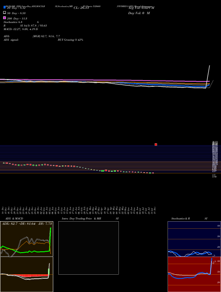Viewport: 221px width, 292px height.
Task: Click the 'CL: 26.51' closing price label
Action: [81, 8]
